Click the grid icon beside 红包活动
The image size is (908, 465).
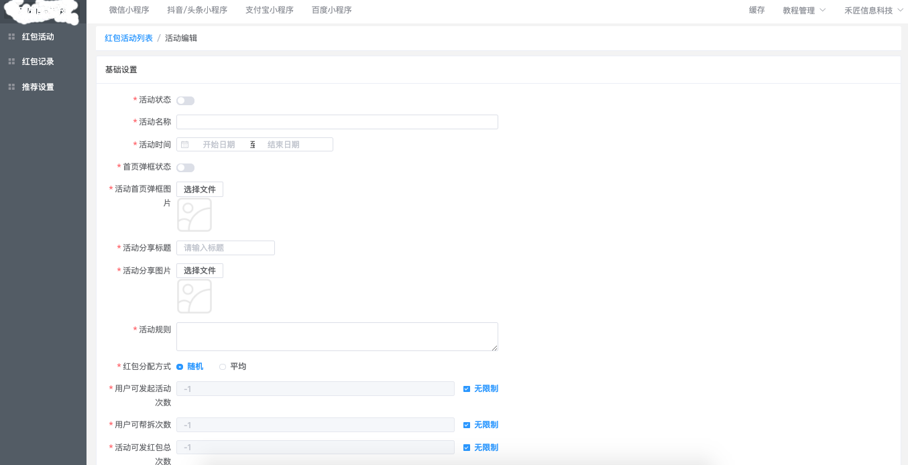(11, 37)
